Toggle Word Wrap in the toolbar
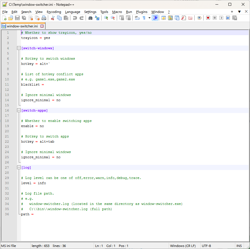The width and height of the screenshot is (250, 249). tap(137, 18)
